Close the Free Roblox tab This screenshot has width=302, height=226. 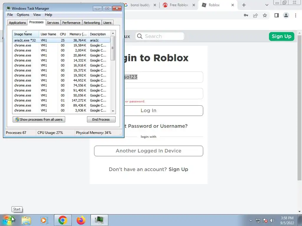click(x=194, y=5)
